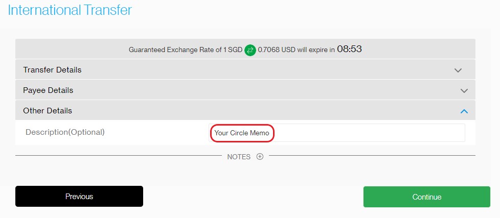Click the 08:53 expiry countdown timer
This screenshot has width=500, height=218.
tap(349, 50)
